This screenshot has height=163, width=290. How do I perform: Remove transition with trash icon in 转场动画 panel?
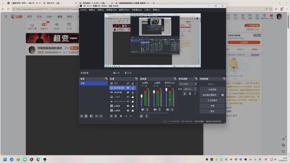tap(190, 94)
